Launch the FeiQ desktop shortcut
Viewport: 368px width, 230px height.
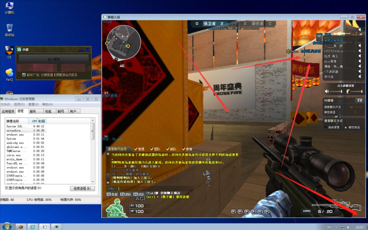point(9,75)
